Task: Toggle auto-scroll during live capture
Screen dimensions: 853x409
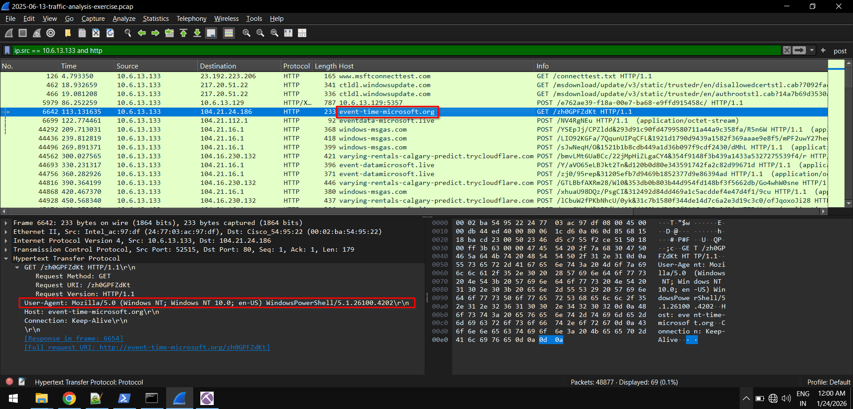Action: (x=211, y=33)
